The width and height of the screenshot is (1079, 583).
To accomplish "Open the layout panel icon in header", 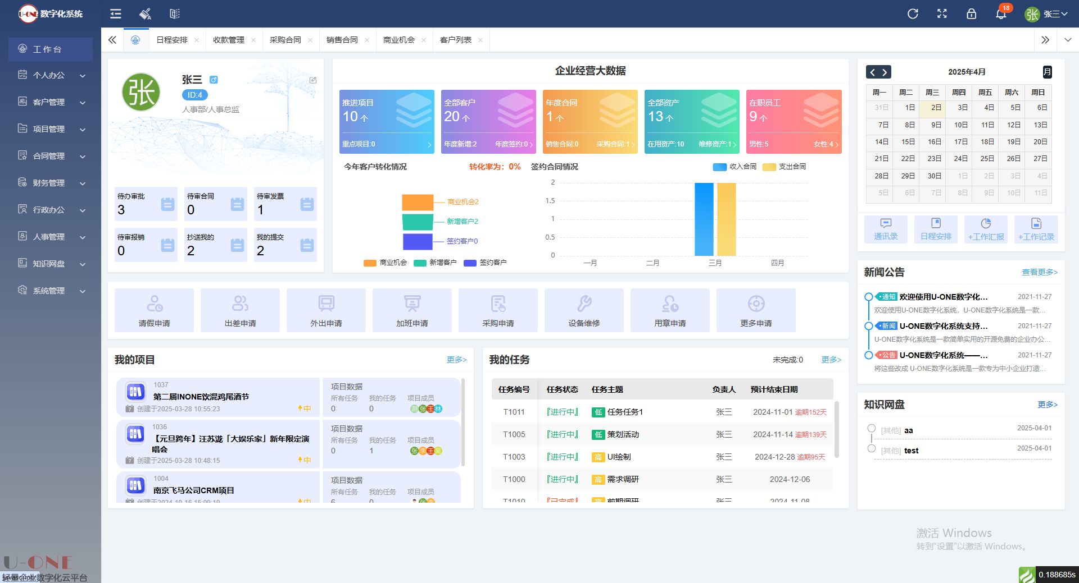I will pyautogui.click(x=175, y=13).
